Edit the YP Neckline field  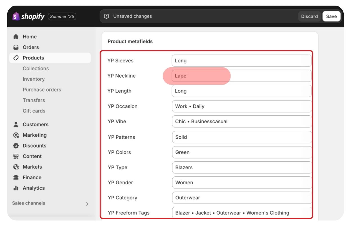click(242, 76)
